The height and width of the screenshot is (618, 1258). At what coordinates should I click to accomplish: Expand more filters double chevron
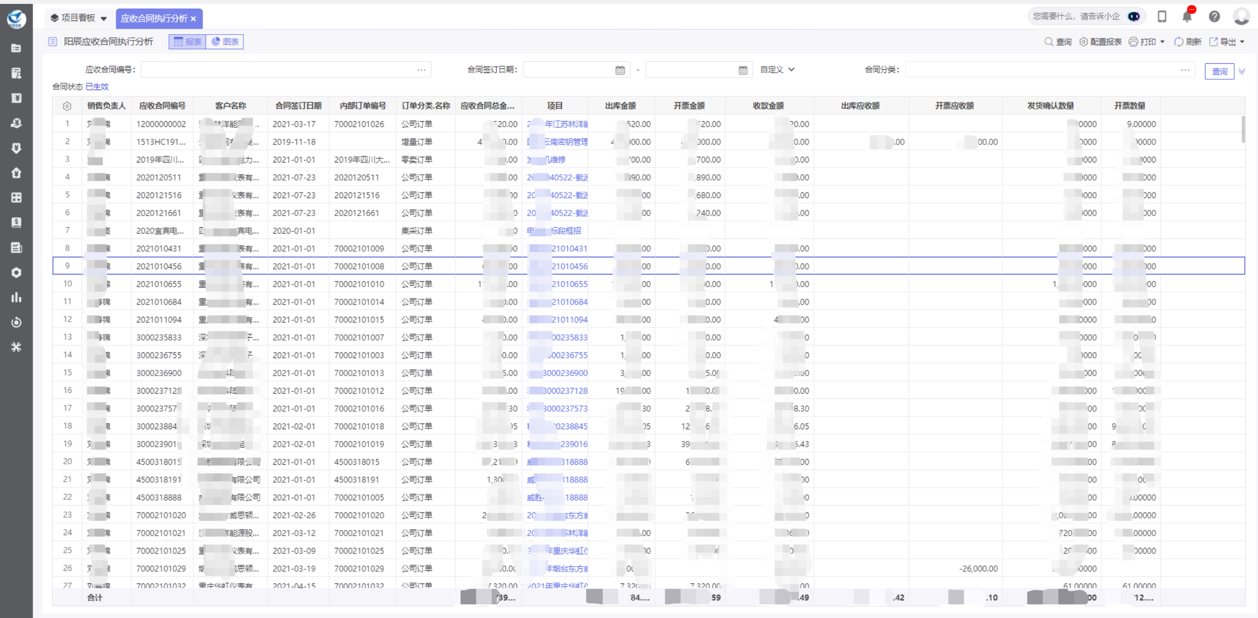[x=1242, y=71]
